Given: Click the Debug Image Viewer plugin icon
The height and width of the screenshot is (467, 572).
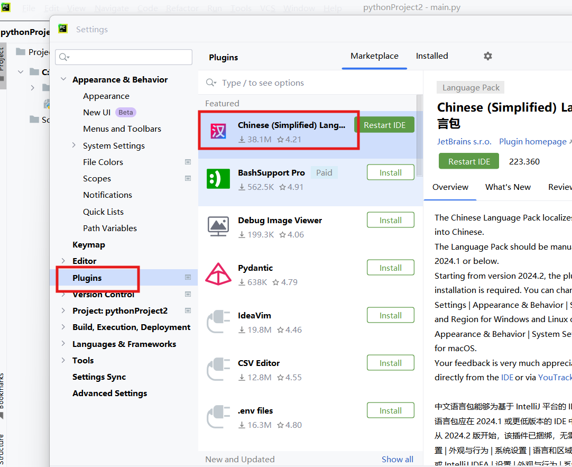Looking at the screenshot, I should pyautogui.click(x=218, y=226).
